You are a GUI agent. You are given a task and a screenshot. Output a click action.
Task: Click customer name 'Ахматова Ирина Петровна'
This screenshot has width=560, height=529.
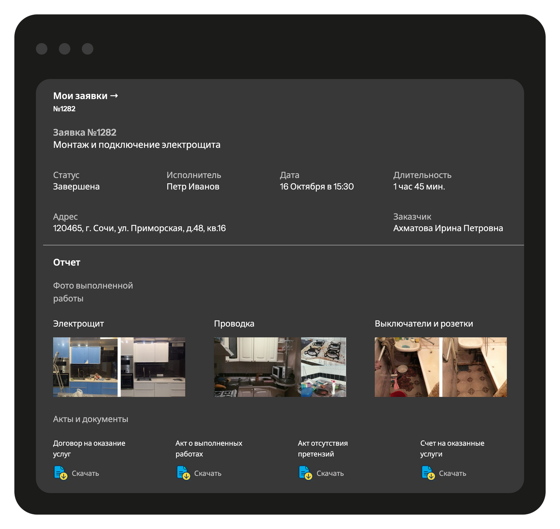pos(448,228)
